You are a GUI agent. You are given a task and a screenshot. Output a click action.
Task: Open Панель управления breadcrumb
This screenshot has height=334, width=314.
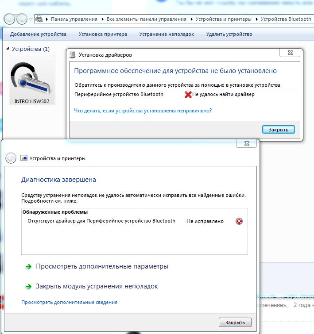74,19
